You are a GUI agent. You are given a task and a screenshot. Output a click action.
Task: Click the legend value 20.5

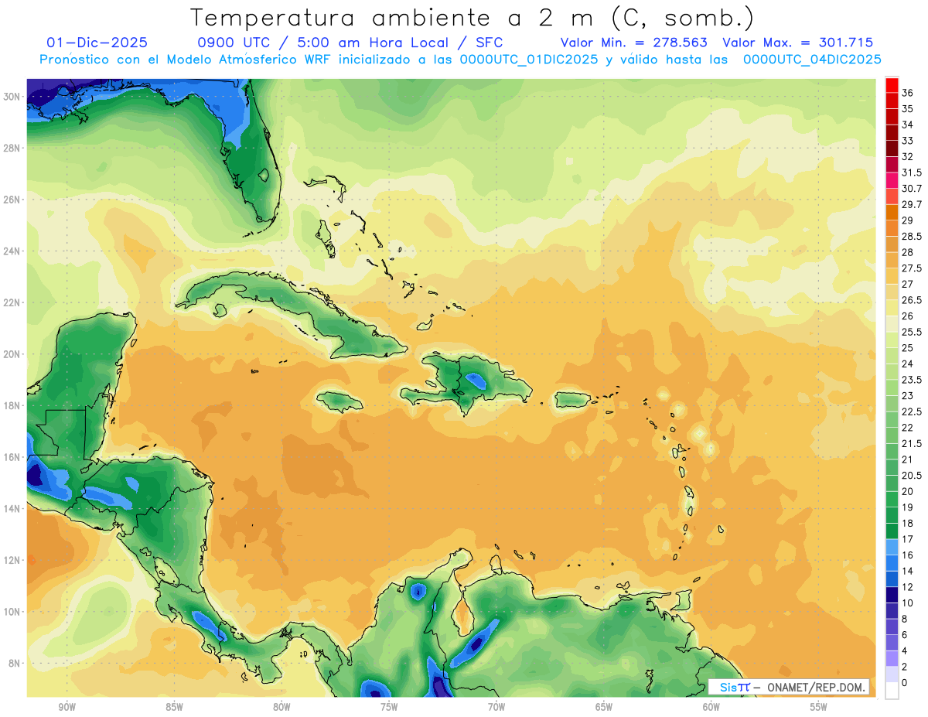pos(912,475)
